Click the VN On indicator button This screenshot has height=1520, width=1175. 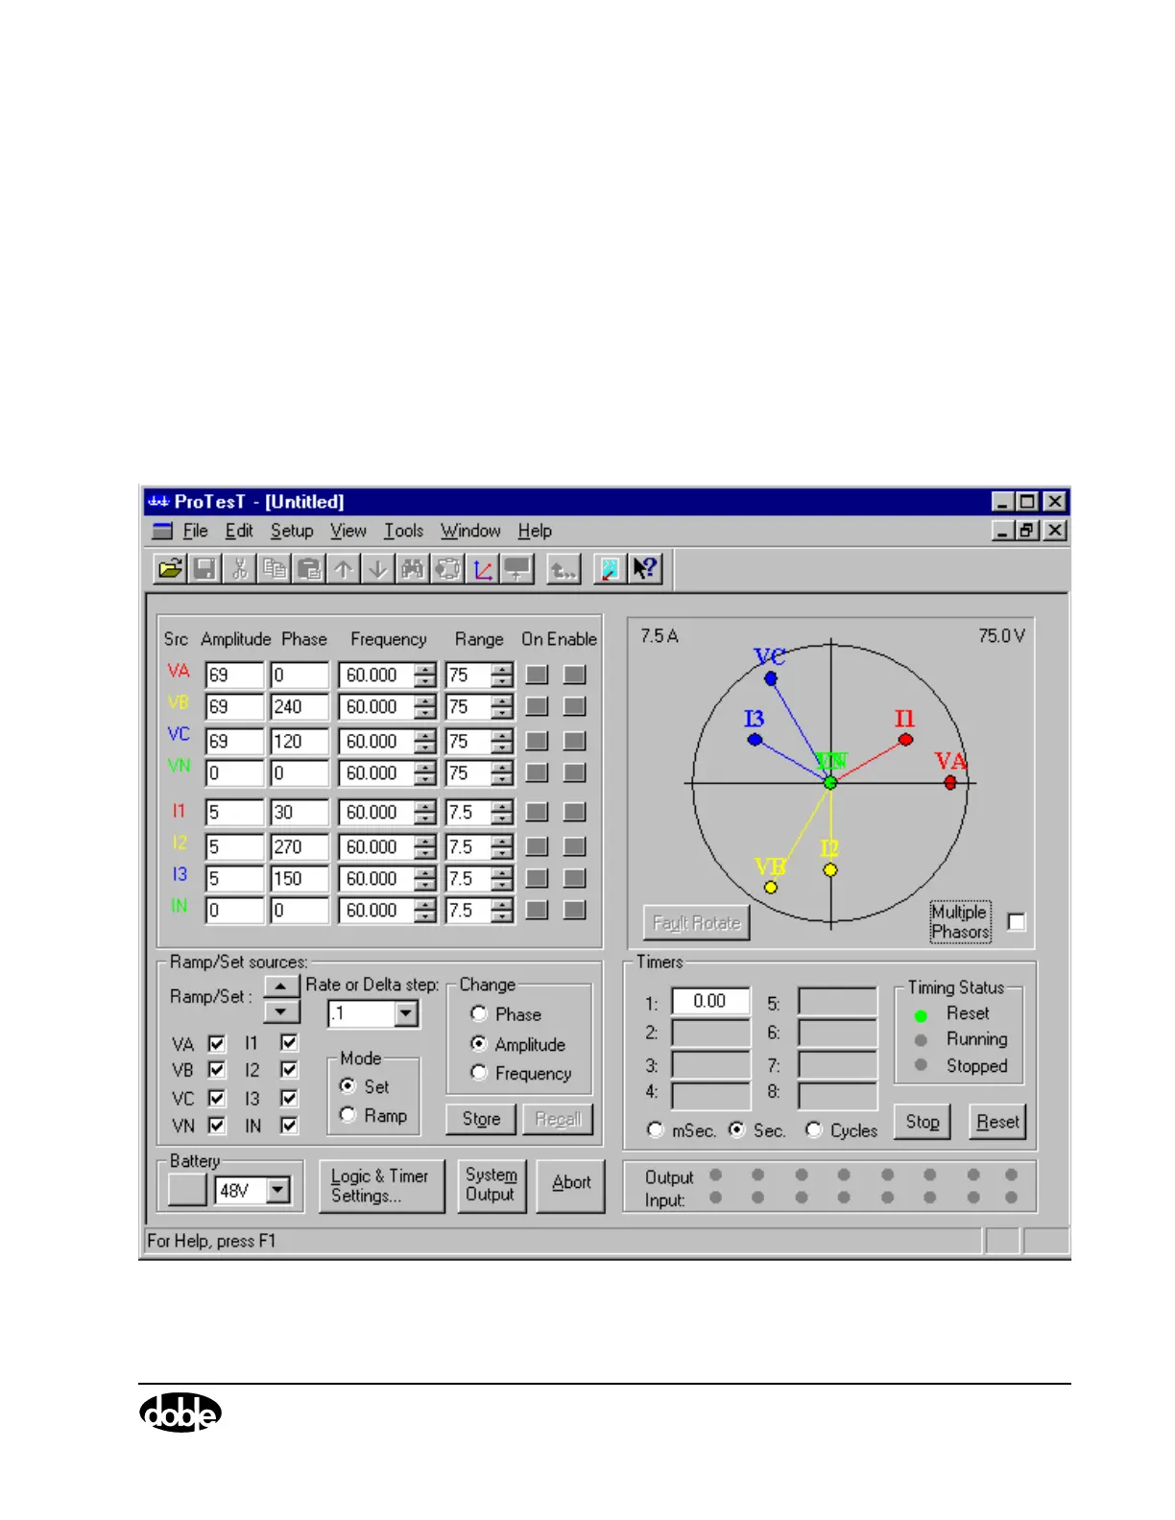pyautogui.click(x=537, y=772)
